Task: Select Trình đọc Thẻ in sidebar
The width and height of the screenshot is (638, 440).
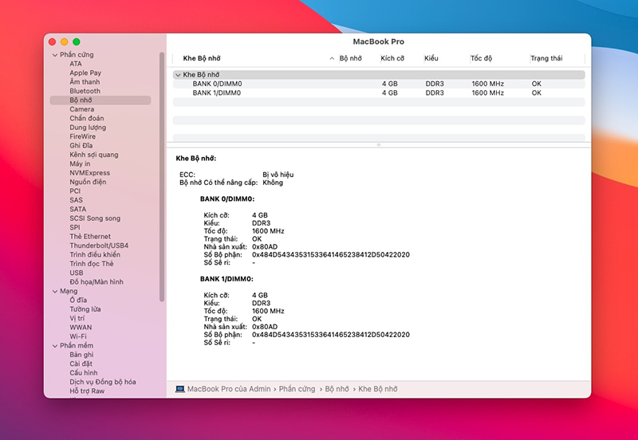Action: [x=92, y=264]
